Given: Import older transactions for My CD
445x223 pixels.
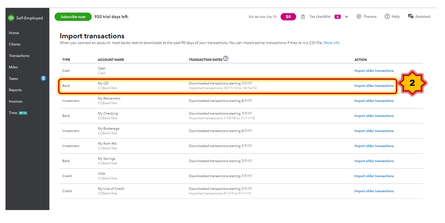Looking at the screenshot, I should [374, 85].
